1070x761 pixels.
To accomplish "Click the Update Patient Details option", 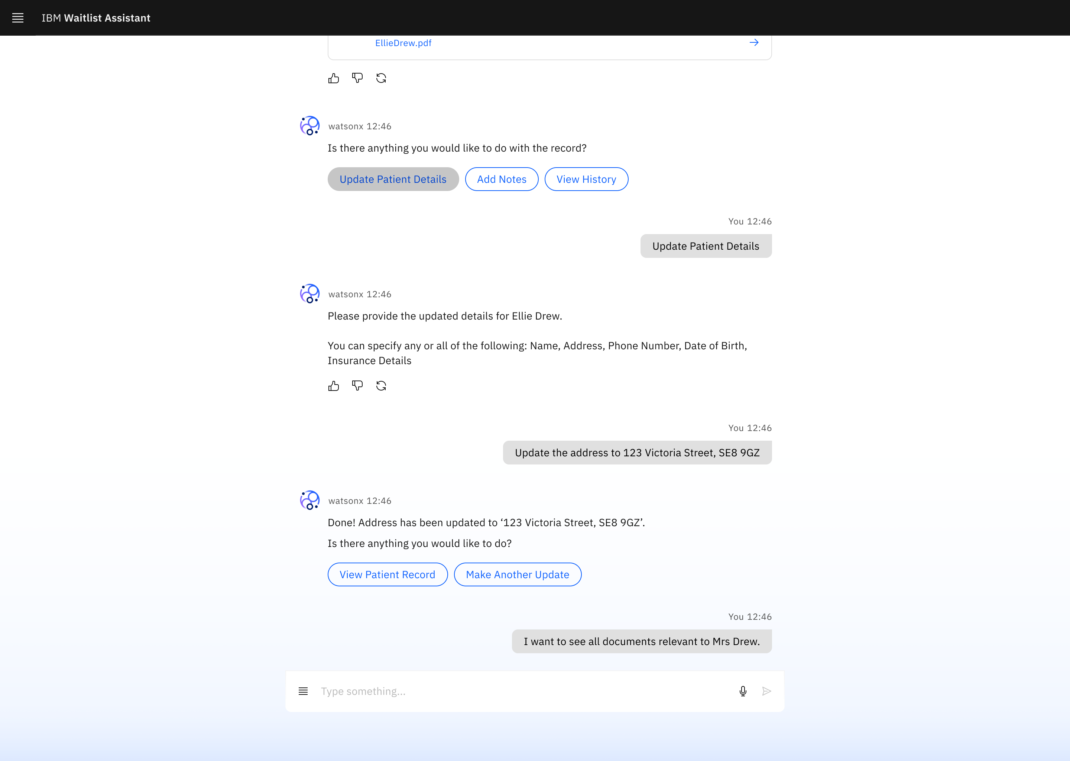I will coord(393,179).
